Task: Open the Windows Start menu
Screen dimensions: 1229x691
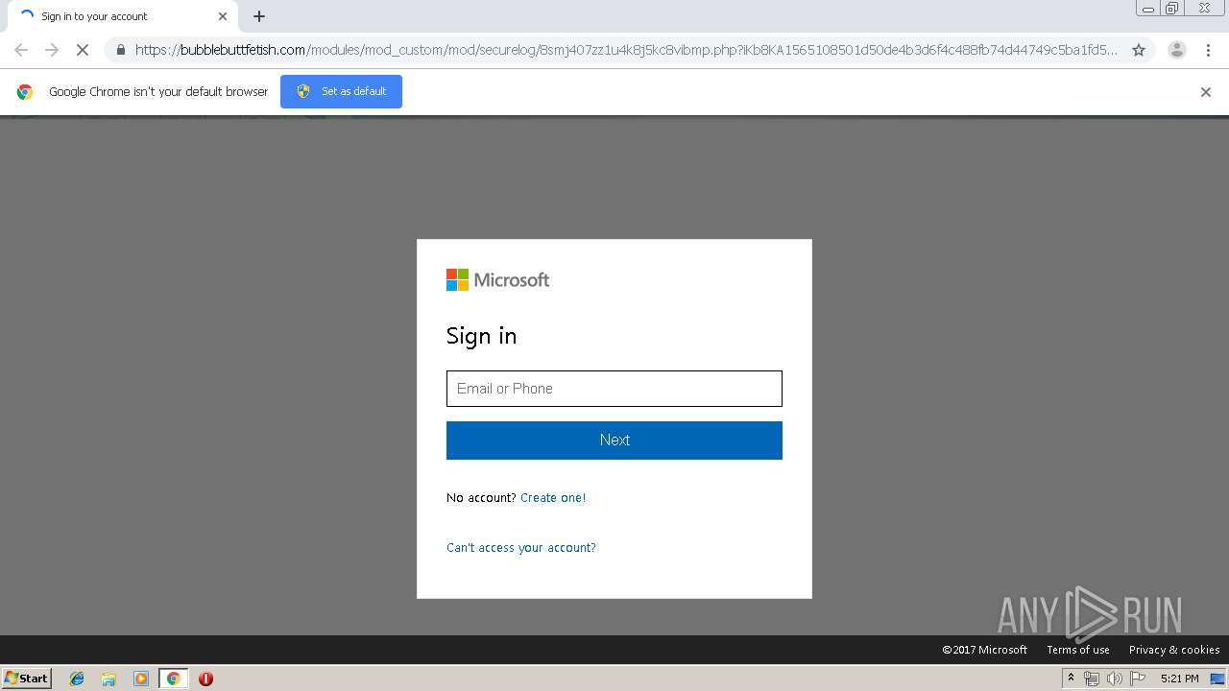Action: coord(27,679)
